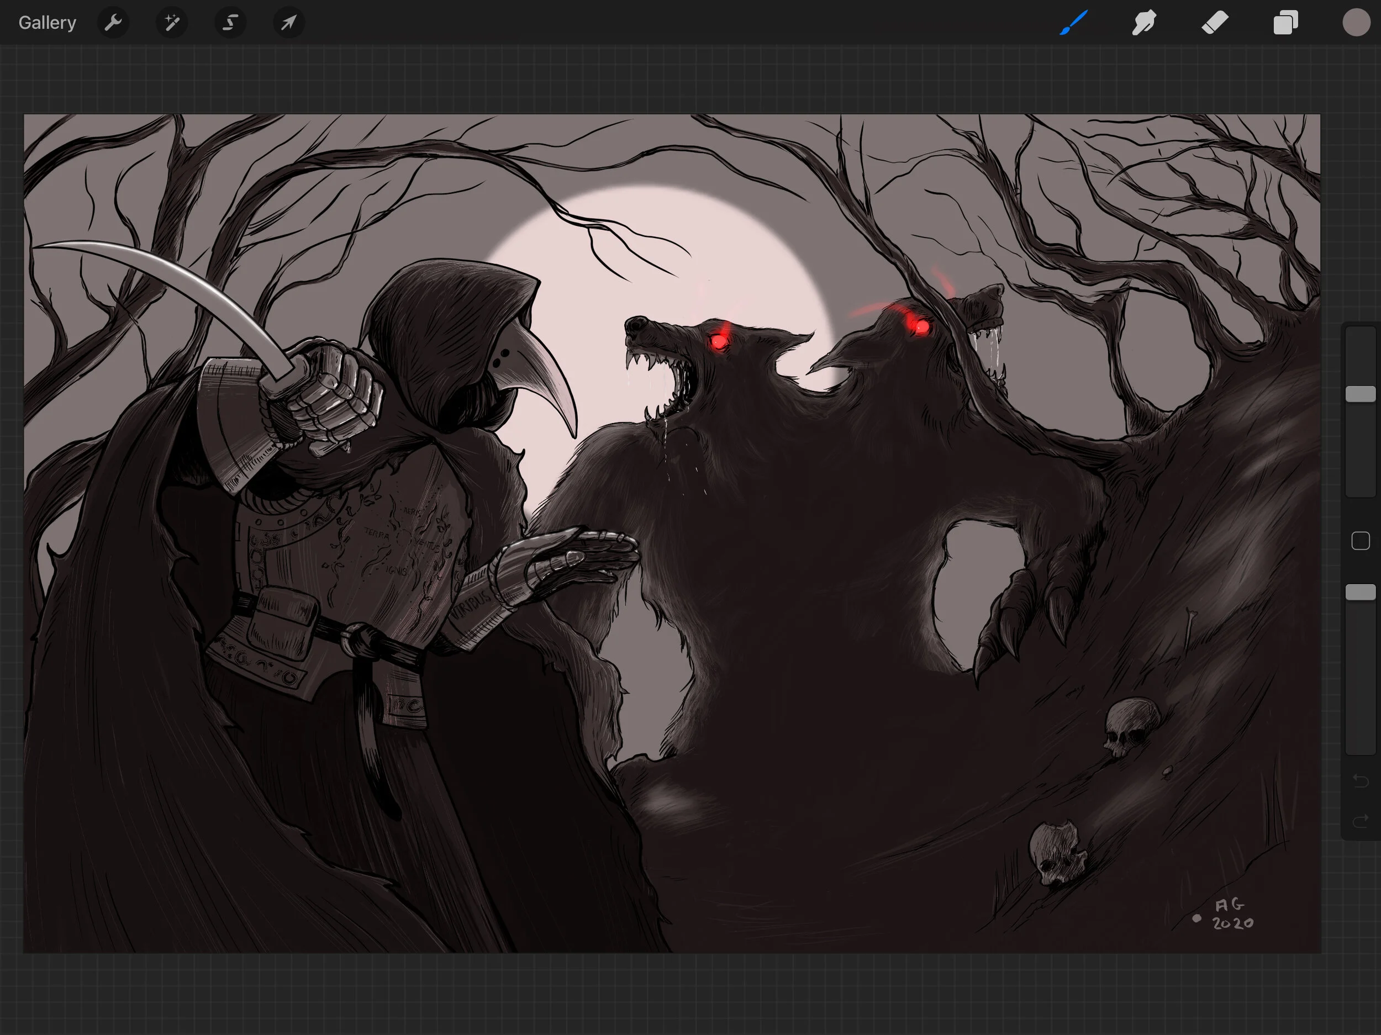
Task: Redo the last undone stroke
Action: tap(1361, 821)
